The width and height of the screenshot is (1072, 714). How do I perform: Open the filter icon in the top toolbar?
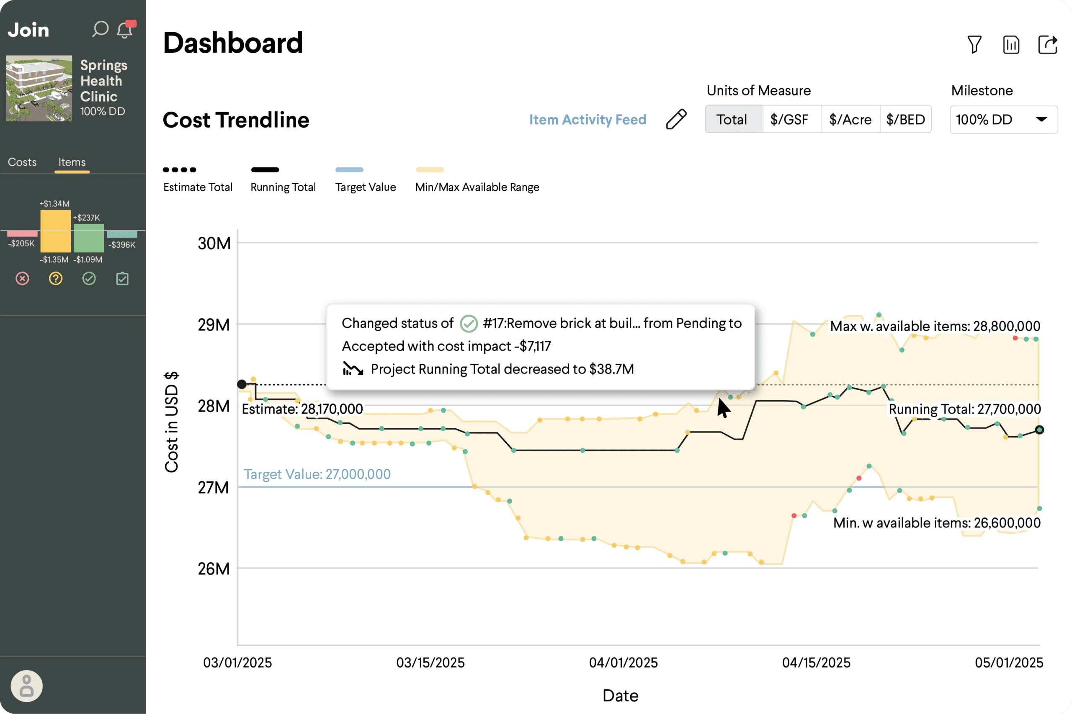click(975, 44)
